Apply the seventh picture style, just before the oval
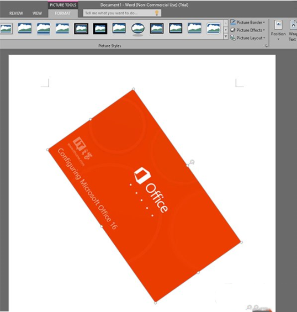 pyautogui.click(x=119, y=28)
